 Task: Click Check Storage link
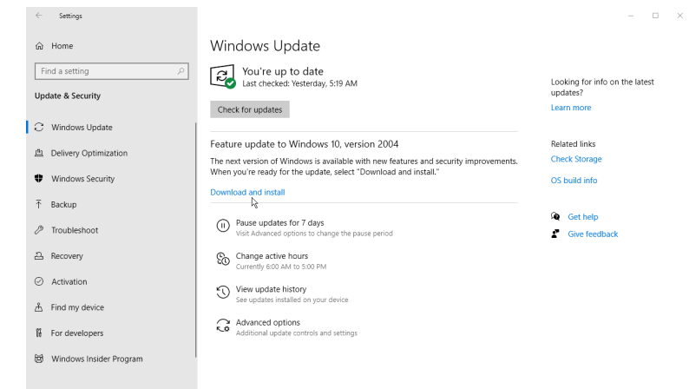[576, 159]
